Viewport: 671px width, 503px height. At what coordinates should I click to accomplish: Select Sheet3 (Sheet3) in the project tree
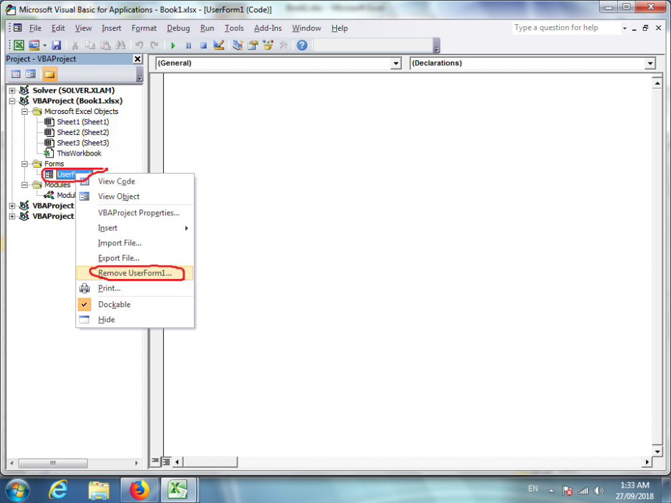coord(83,143)
